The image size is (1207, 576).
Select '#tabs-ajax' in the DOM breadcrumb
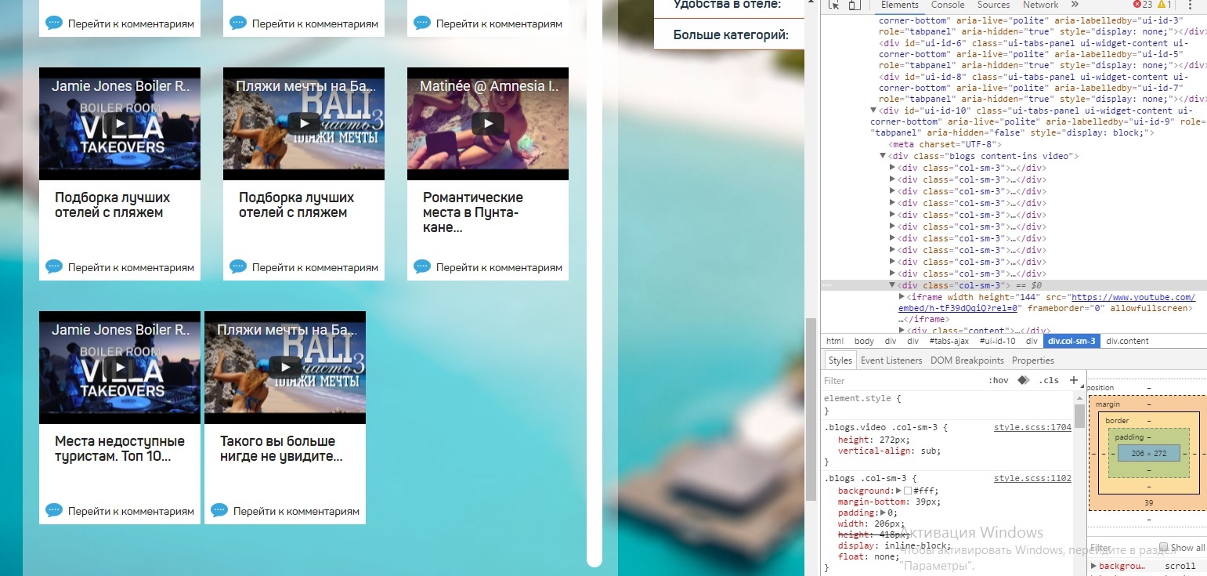click(949, 341)
